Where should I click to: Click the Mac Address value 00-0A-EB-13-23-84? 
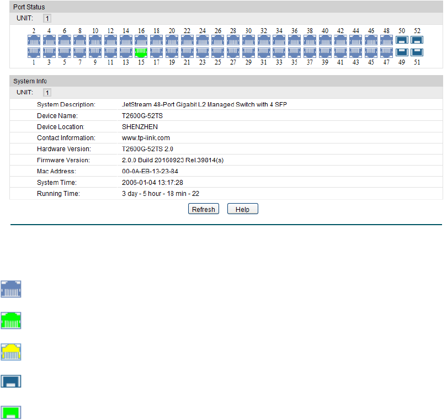coord(150,171)
